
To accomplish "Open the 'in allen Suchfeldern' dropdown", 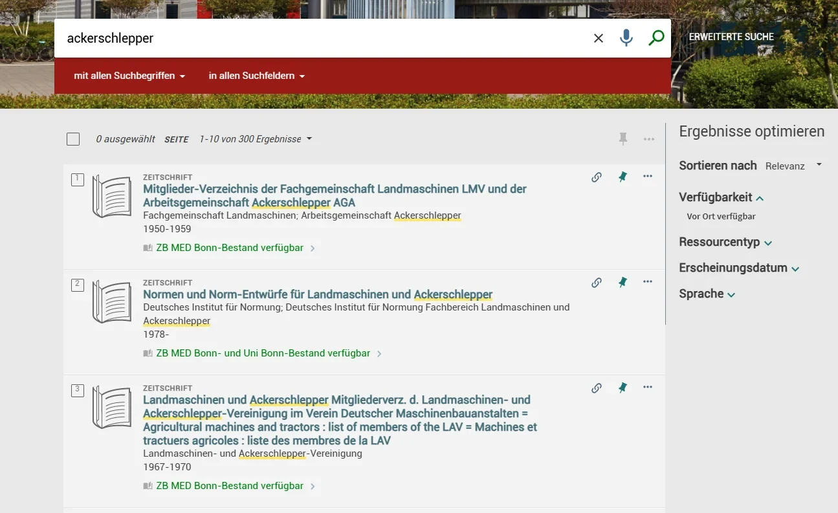I will [x=256, y=76].
